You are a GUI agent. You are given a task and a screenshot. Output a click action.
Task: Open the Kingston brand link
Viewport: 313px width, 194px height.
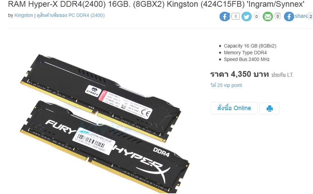click(24, 15)
